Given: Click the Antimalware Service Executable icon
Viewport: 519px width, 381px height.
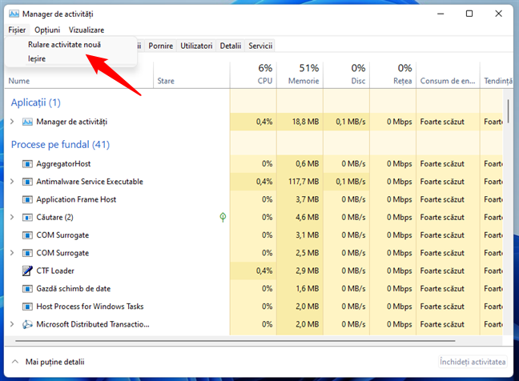Looking at the screenshot, I should point(27,182).
